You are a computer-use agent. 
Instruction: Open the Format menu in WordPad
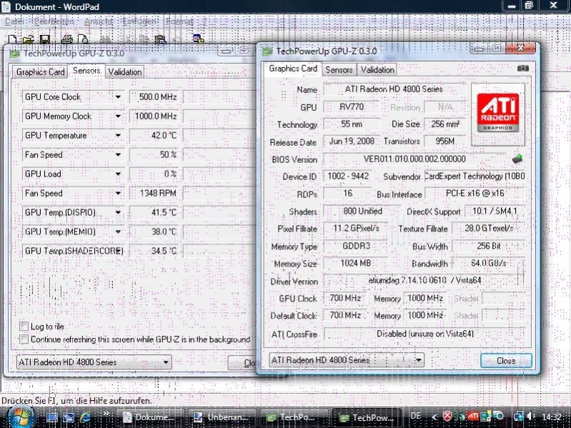pos(179,22)
